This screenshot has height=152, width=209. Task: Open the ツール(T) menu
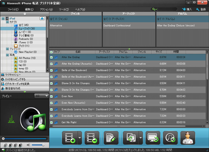pos(64,10)
